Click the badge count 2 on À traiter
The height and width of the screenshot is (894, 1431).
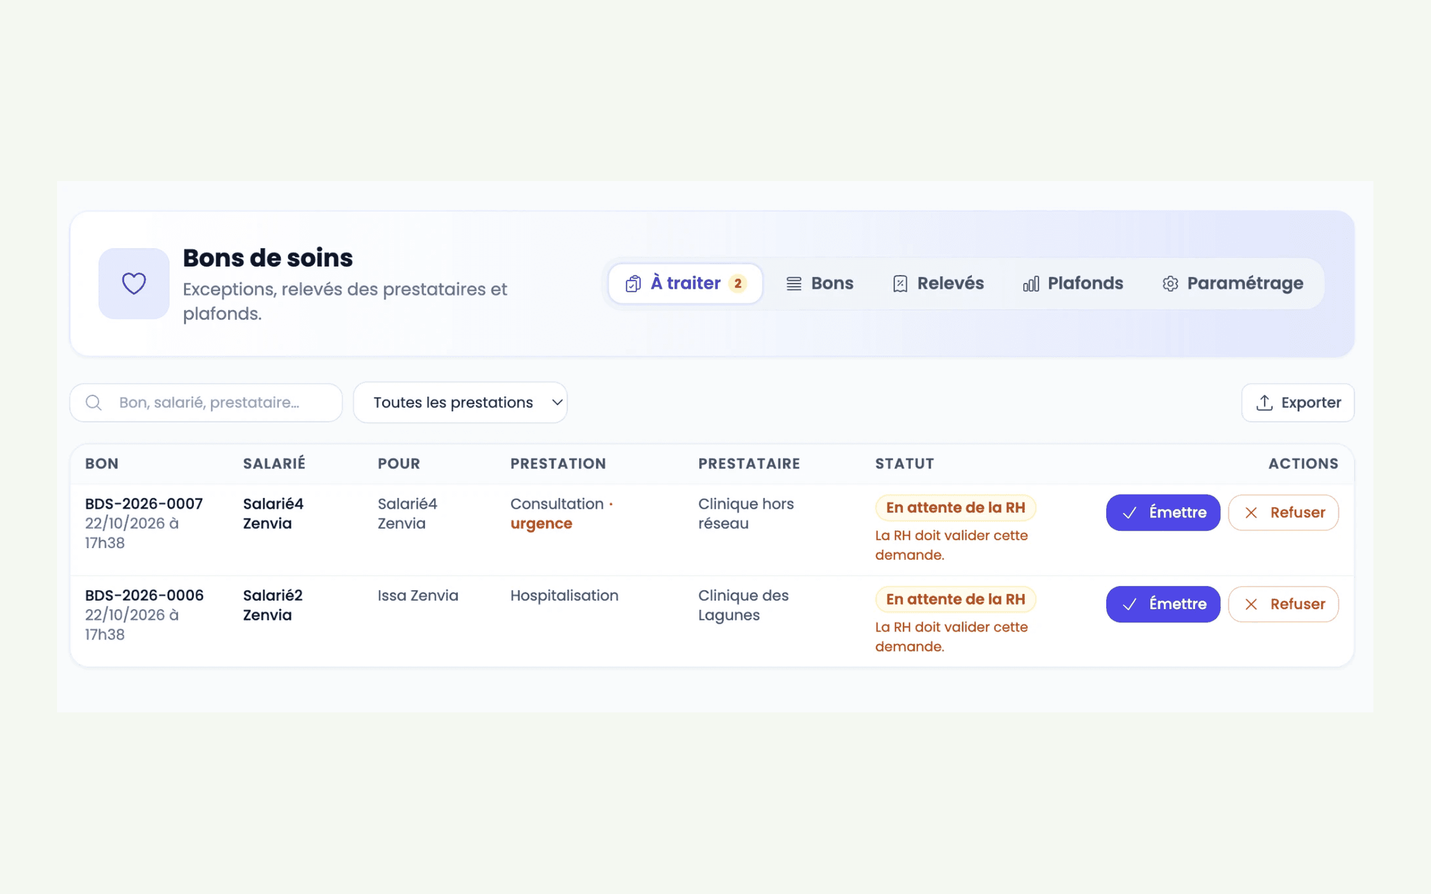737,284
